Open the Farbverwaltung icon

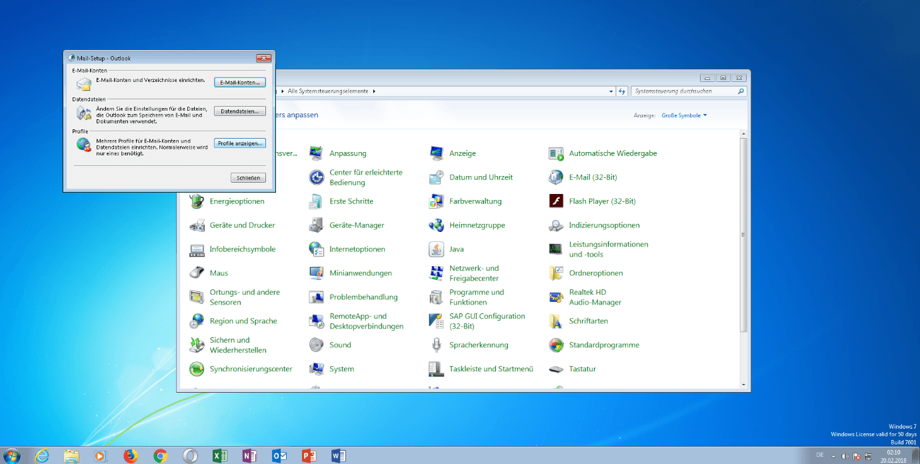coord(437,201)
